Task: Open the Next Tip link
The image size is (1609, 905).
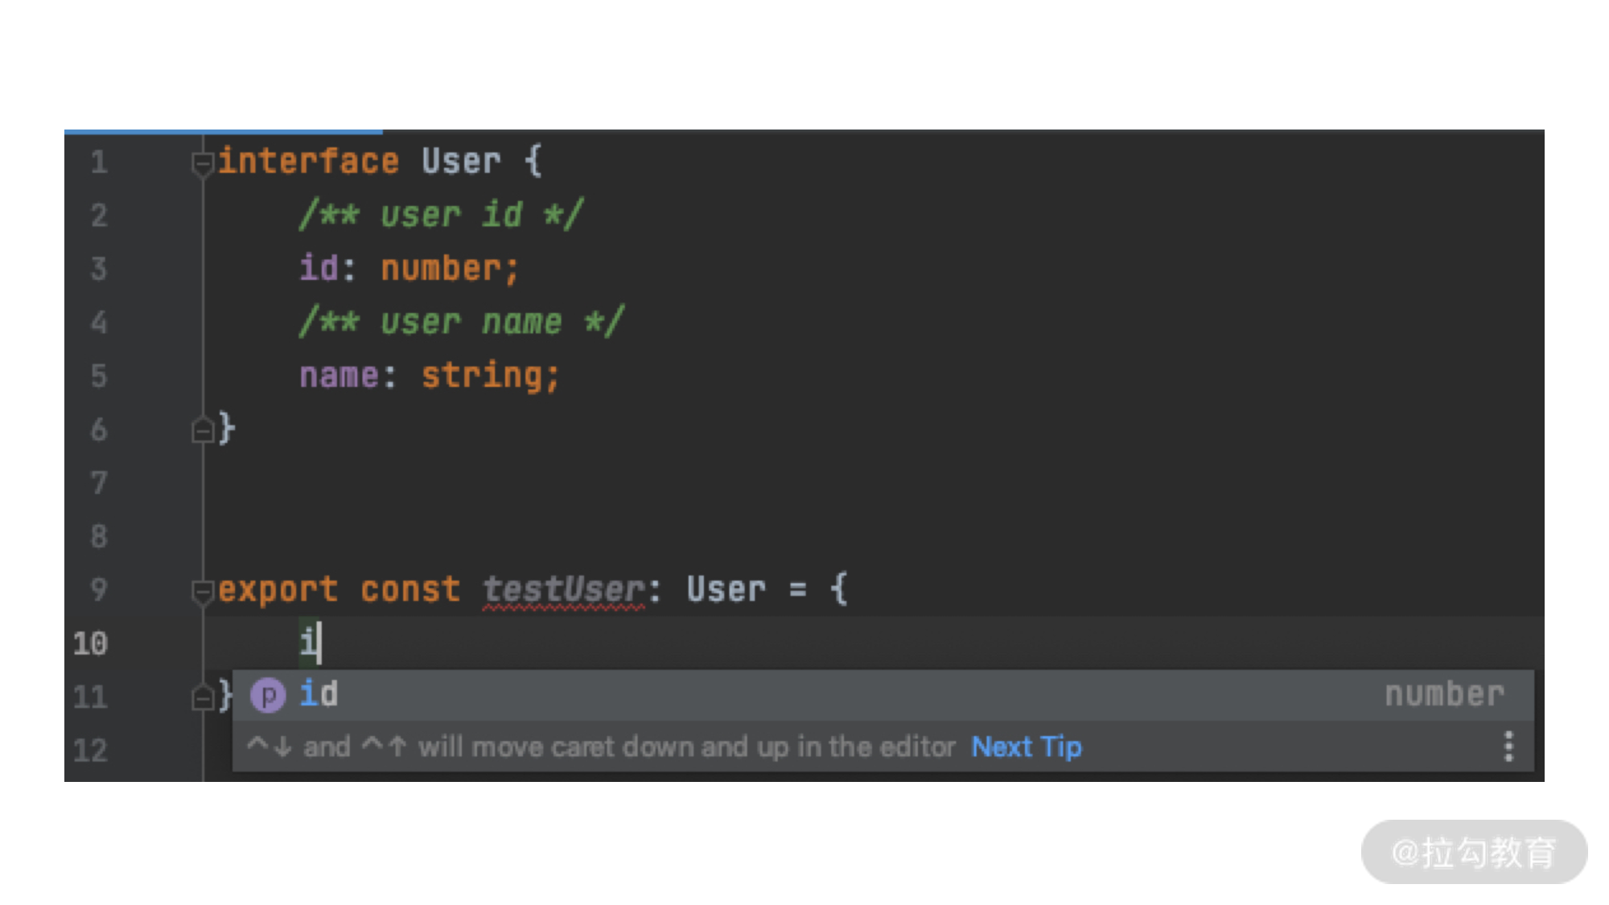Action: [x=1027, y=747]
